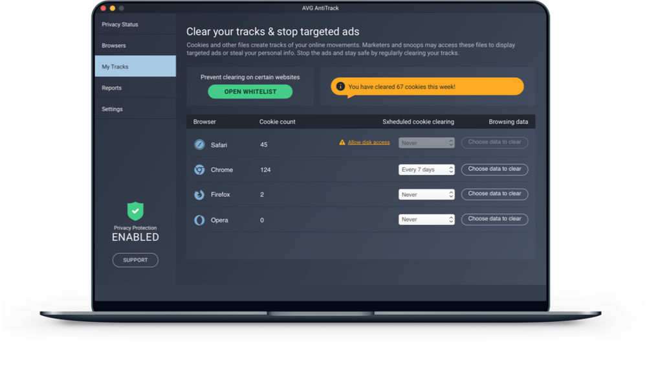Go to the Browsers section
This screenshot has height=386, width=647.
[x=135, y=45]
